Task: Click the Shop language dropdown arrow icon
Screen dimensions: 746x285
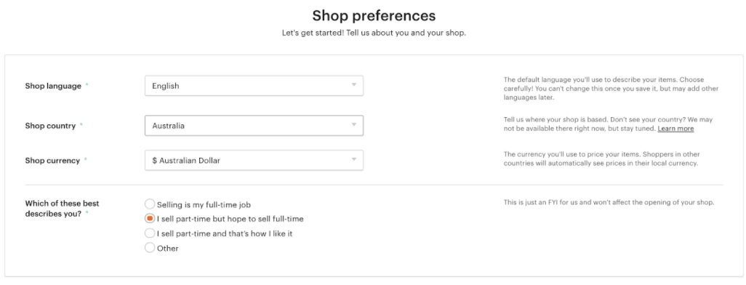Action: [x=353, y=85]
